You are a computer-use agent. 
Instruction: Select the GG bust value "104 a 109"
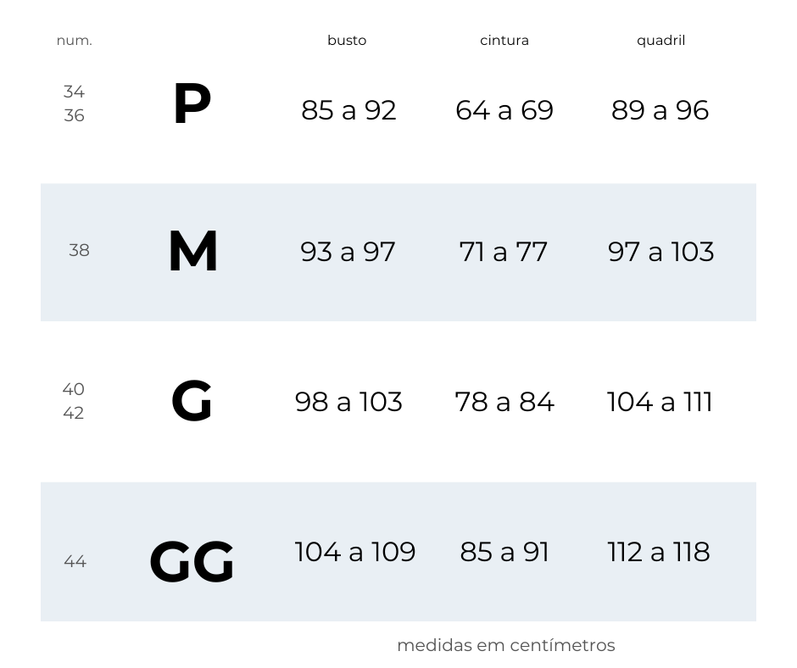pyautogui.click(x=355, y=552)
